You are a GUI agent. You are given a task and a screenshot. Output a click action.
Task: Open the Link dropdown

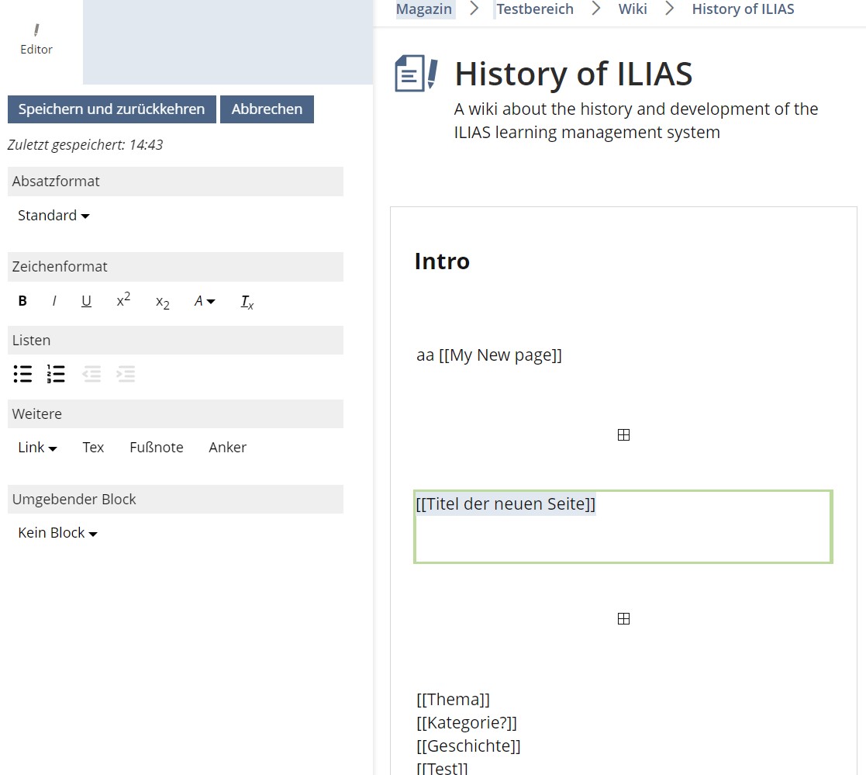[37, 448]
